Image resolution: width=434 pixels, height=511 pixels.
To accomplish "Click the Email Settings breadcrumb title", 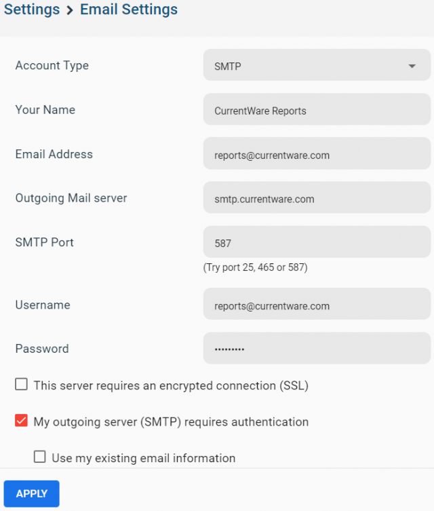I will point(129,10).
